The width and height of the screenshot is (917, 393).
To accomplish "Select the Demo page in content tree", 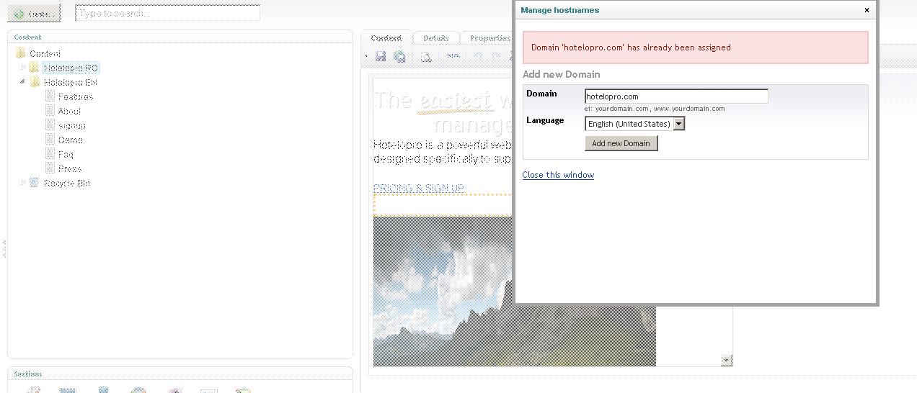I will [x=71, y=140].
